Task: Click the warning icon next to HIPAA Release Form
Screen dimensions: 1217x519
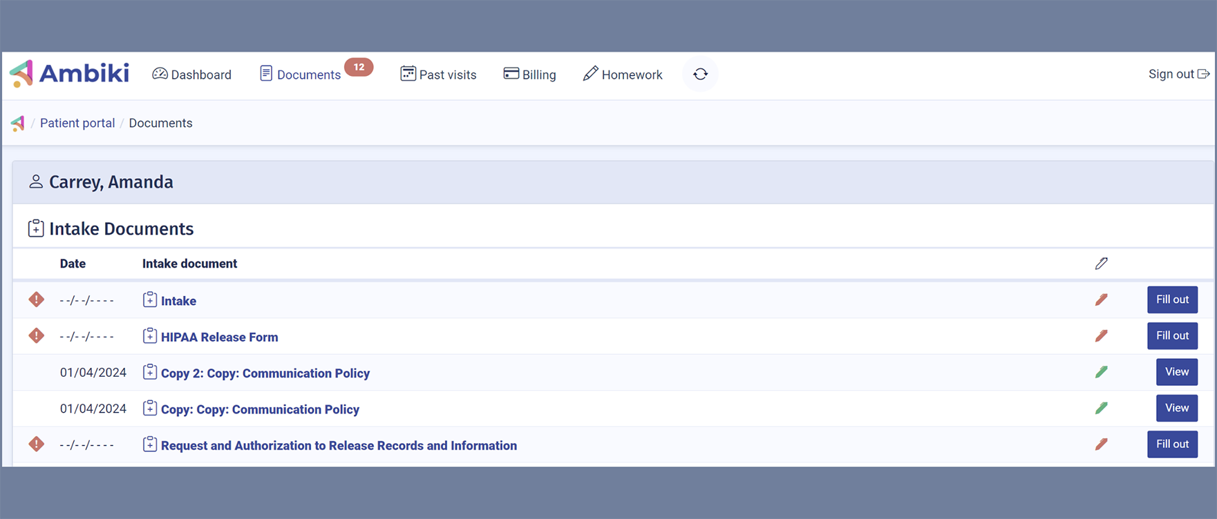Action: point(37,336)
